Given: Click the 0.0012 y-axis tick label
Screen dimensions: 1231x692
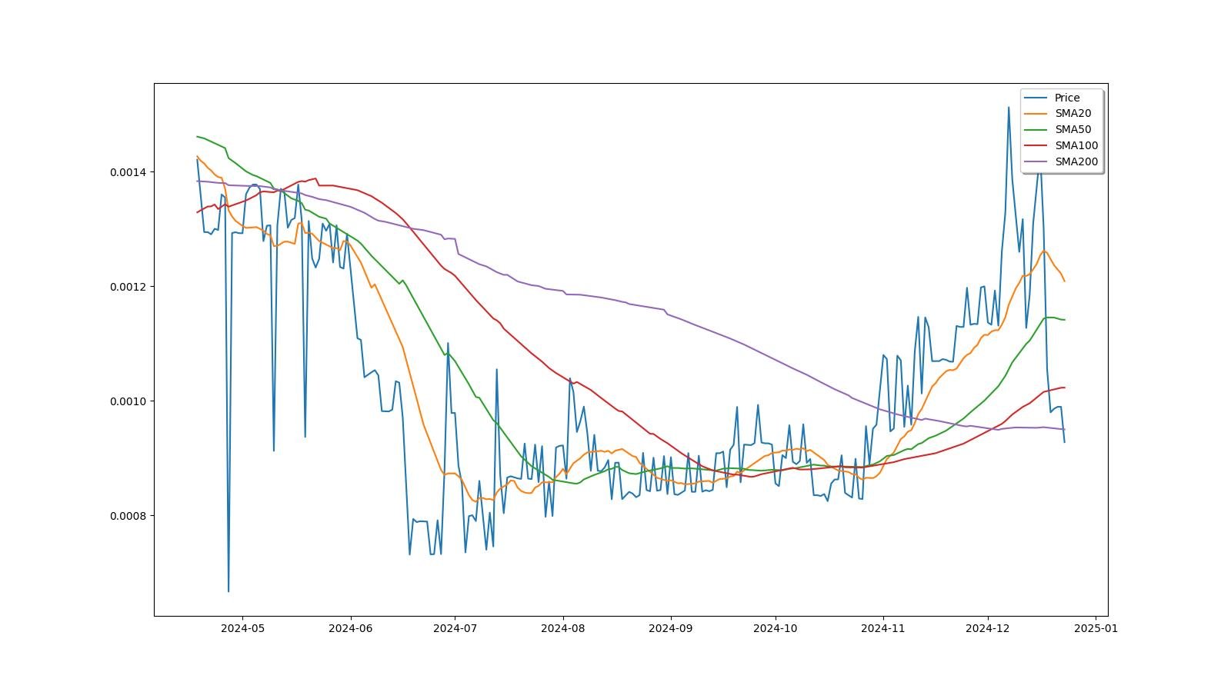Looking at the screenshot, I should (x=129, y=287).
